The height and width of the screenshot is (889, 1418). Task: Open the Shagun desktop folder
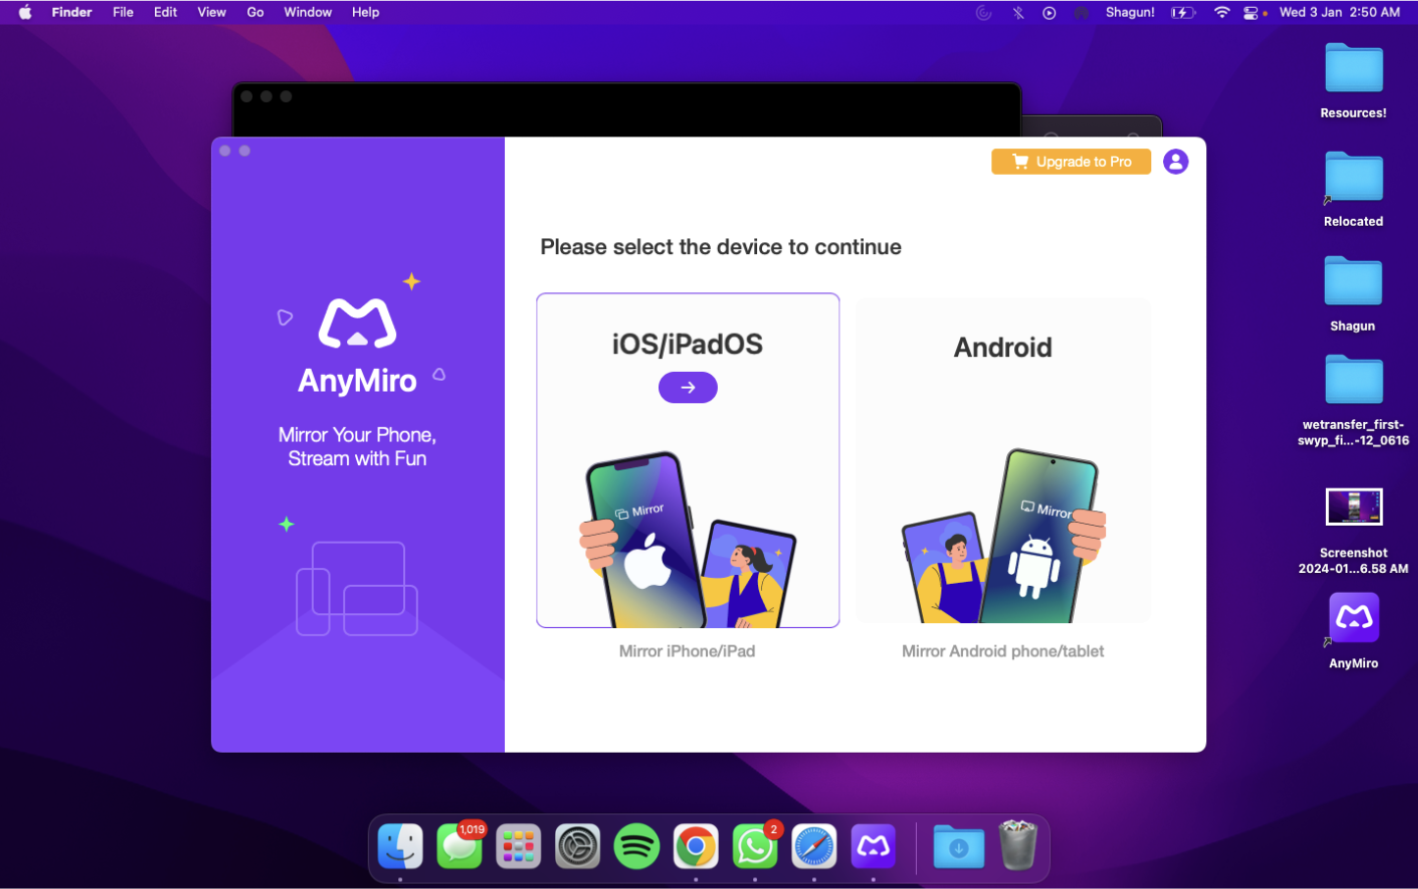pyautogui.click(x=1353, y=282)
